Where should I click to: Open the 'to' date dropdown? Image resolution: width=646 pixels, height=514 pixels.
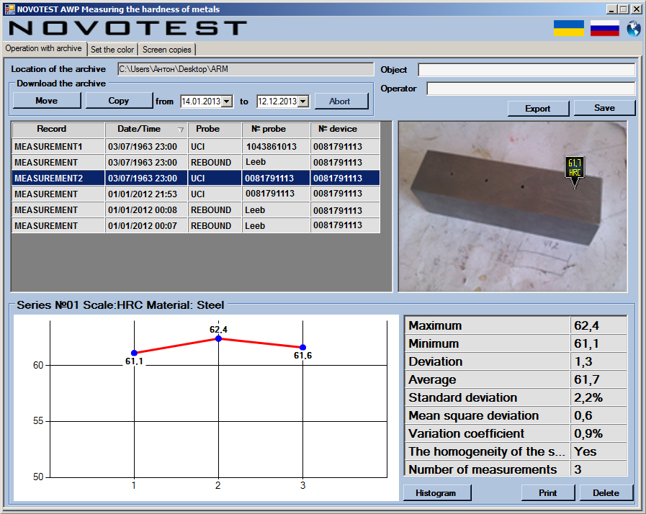pos(302,102)
